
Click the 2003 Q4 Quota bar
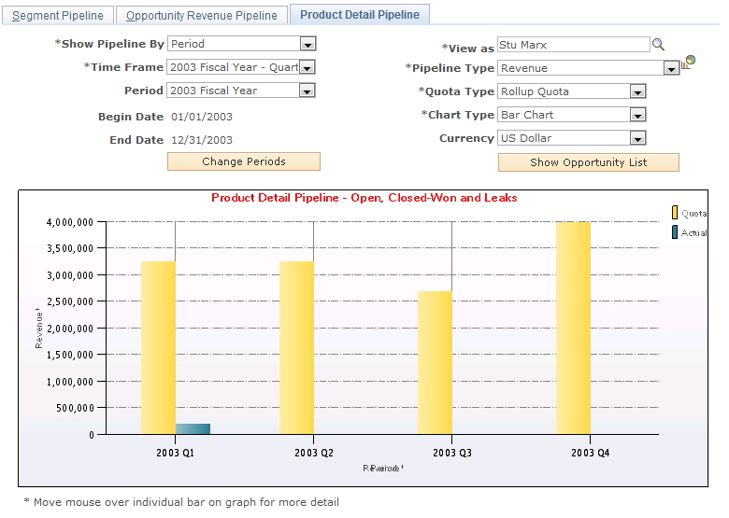(573, 329)
